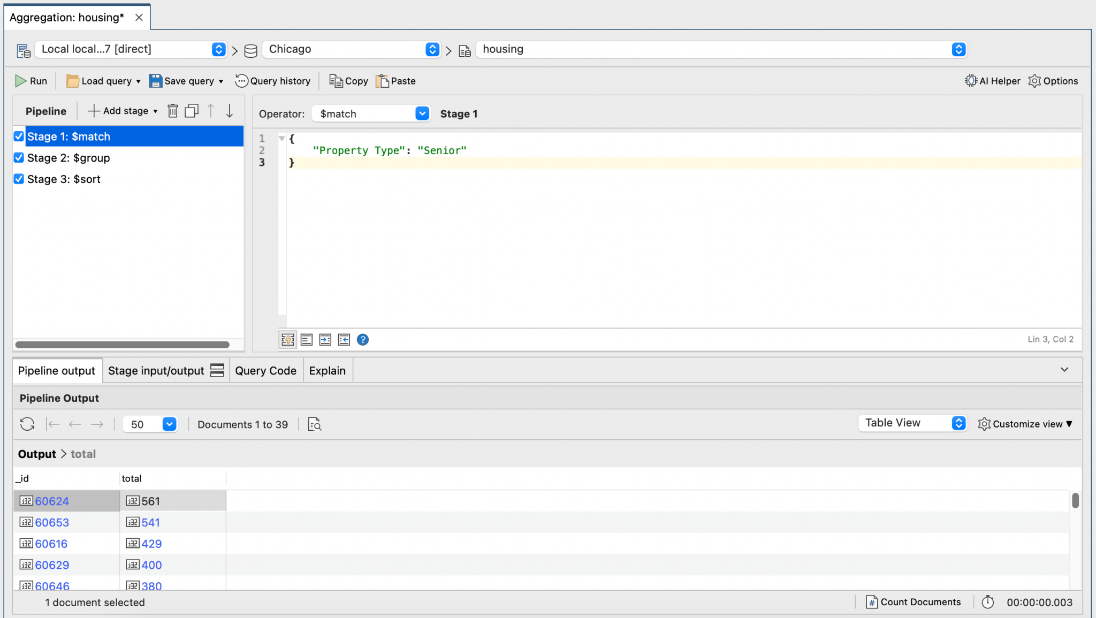The image size is (1096, 618).
Task: Open the Table View selector
Action: [x=957, y=423]
